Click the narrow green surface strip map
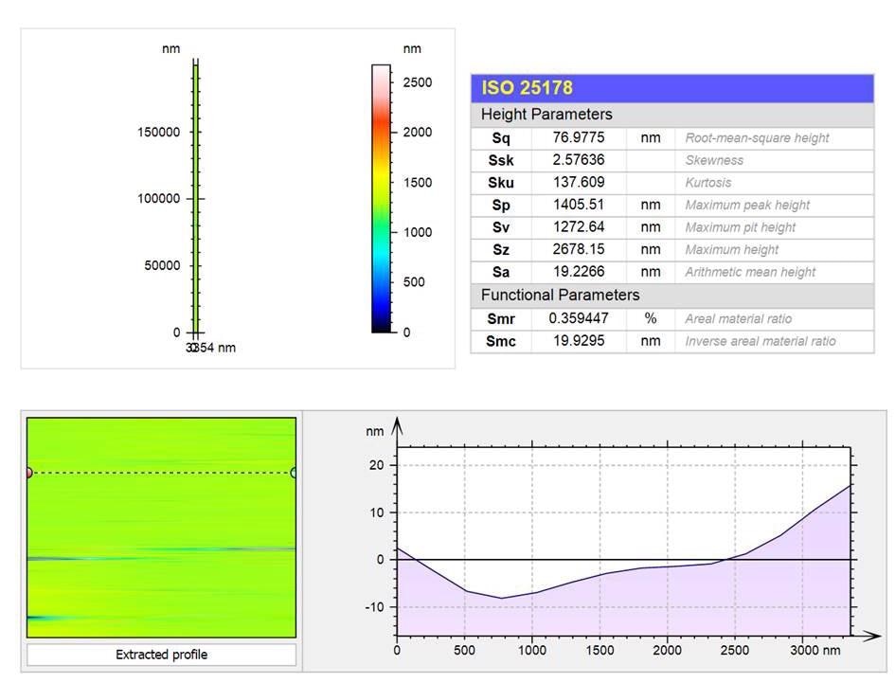 pyautogui.click(x=195, y=198)
